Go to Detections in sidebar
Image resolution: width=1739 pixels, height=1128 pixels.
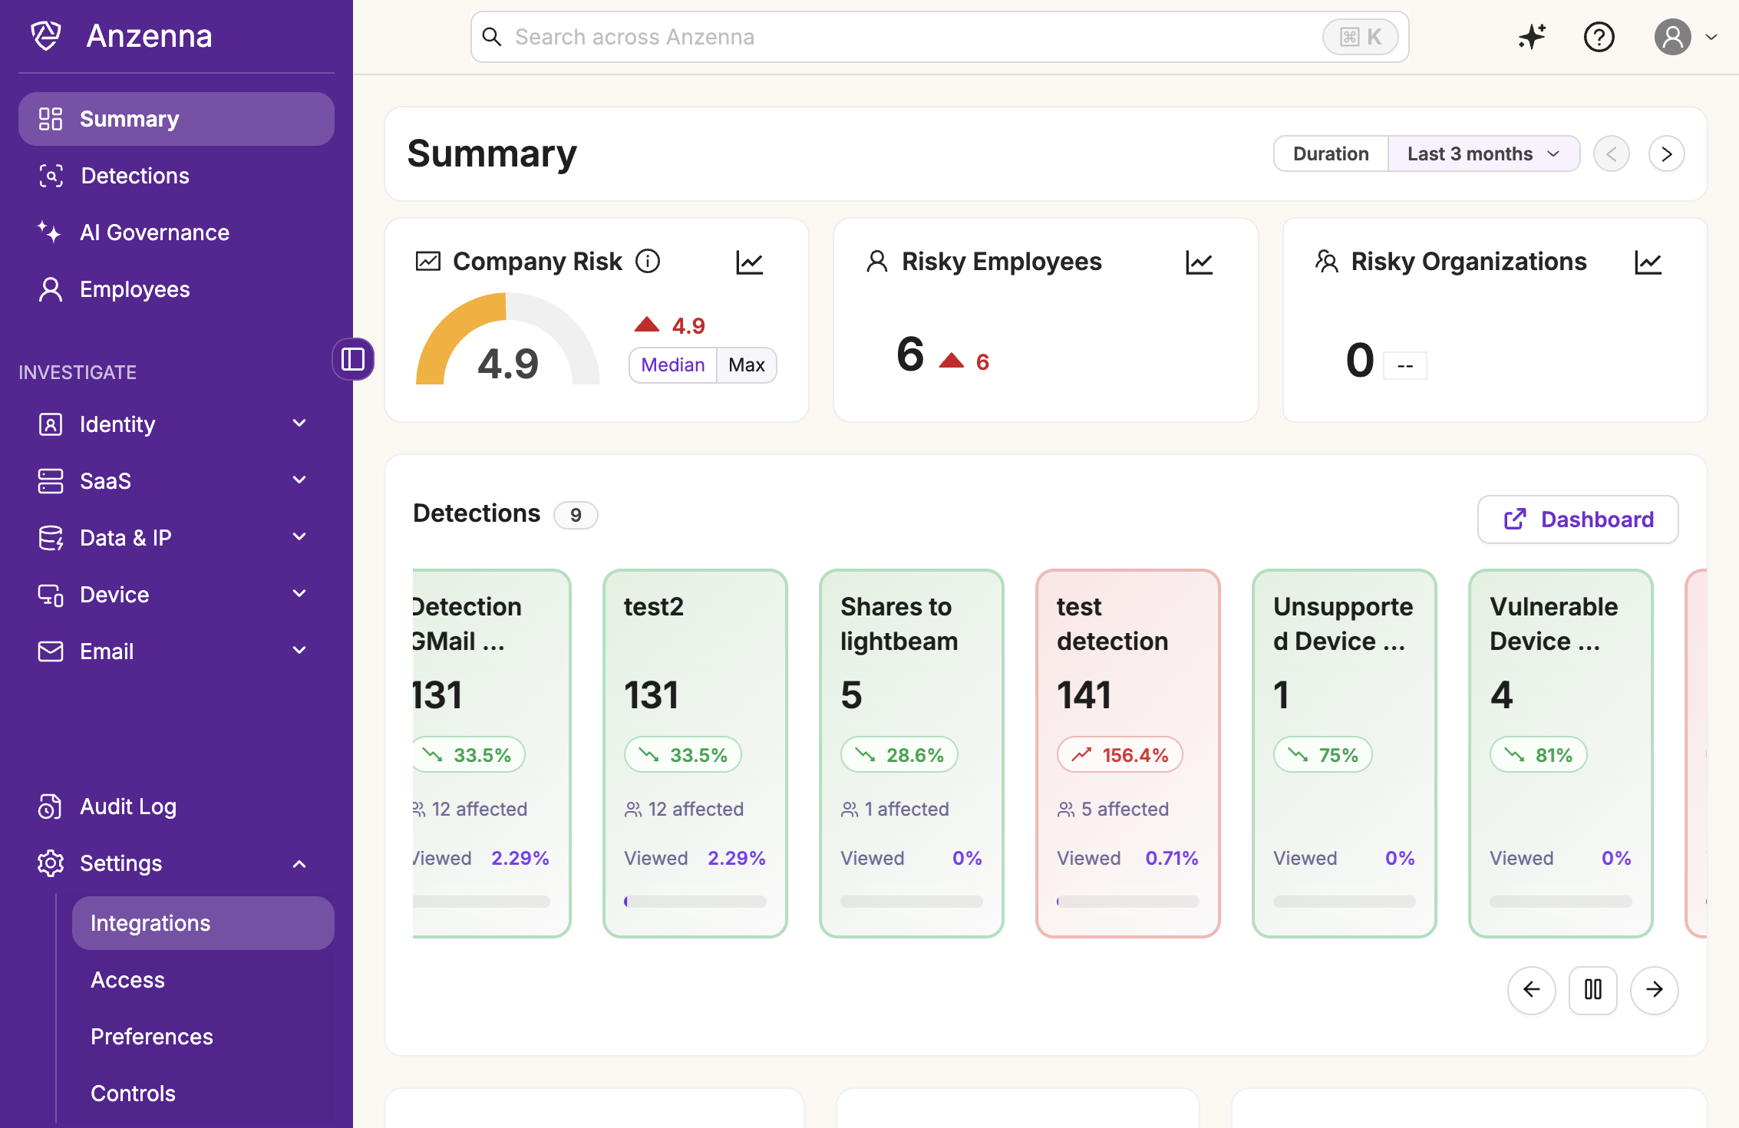click(x=135, y=176)
